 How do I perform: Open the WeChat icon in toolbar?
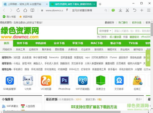pyautogui.click(x=113, y=10)
